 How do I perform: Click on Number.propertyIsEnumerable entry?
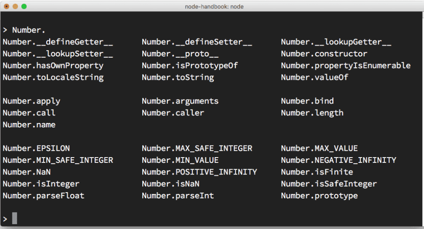click(x=346, y=66)
